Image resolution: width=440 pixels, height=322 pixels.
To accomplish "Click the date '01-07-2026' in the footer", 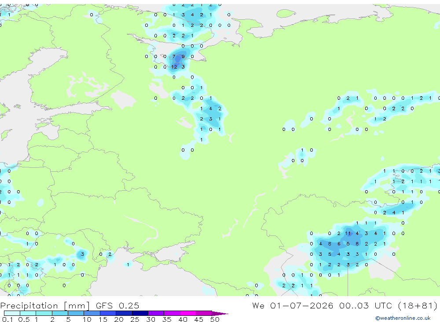I will click(302, 305).
